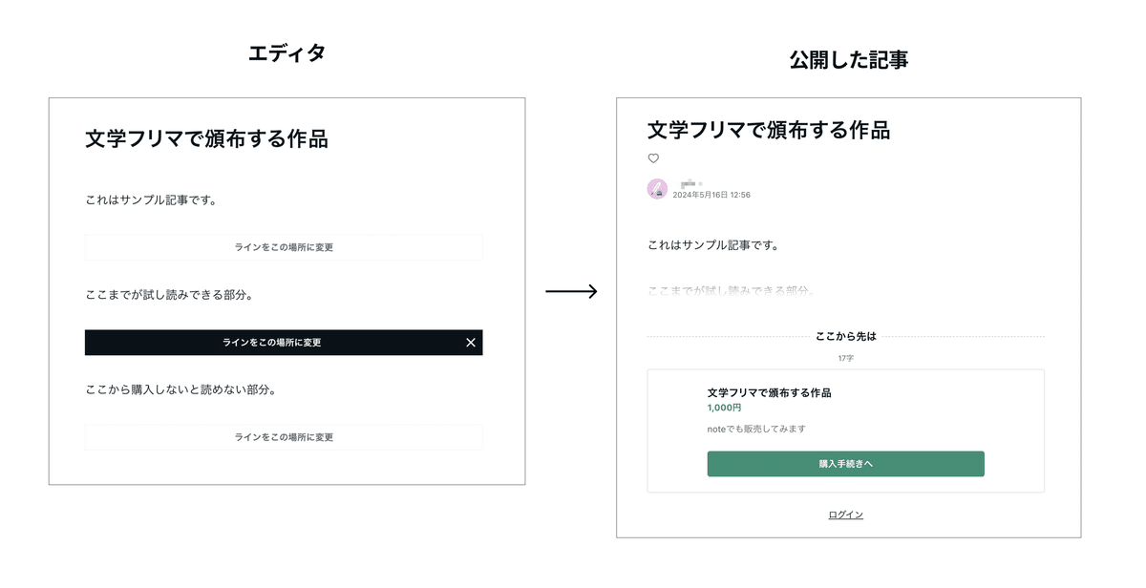
Task: Click the published article's main title heading
Action: coord(768,130)
